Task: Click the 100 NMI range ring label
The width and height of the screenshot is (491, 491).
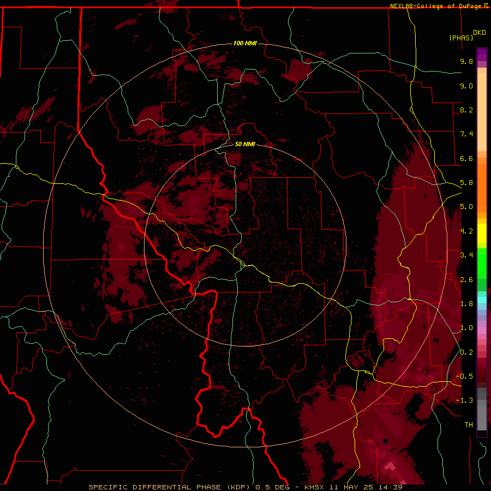Action: tap(245, 43)
